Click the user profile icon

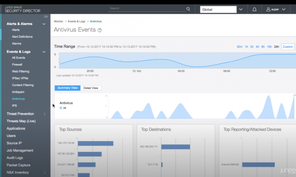point(269,9)
